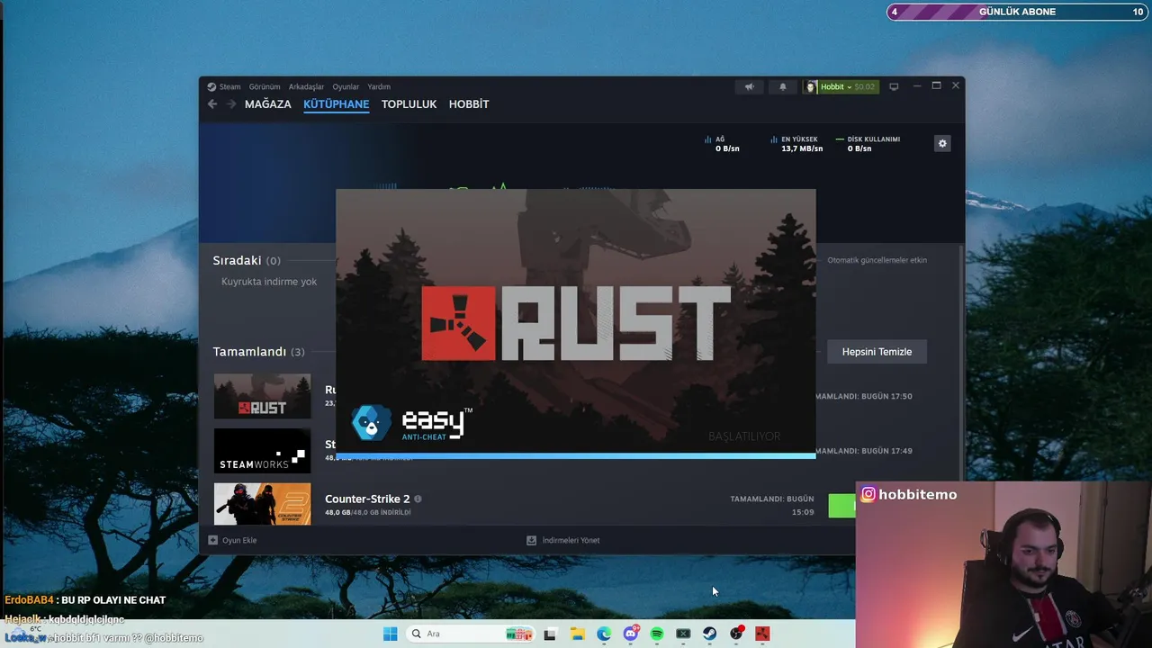Open File Explorer from the taskbar

coord(577,634)
